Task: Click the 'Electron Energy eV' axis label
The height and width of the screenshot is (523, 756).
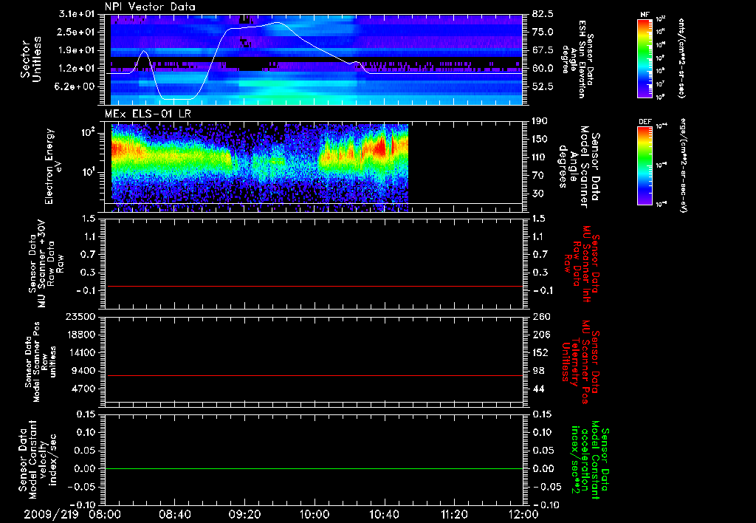Action: pyautogui.click(x=54, y=166)
